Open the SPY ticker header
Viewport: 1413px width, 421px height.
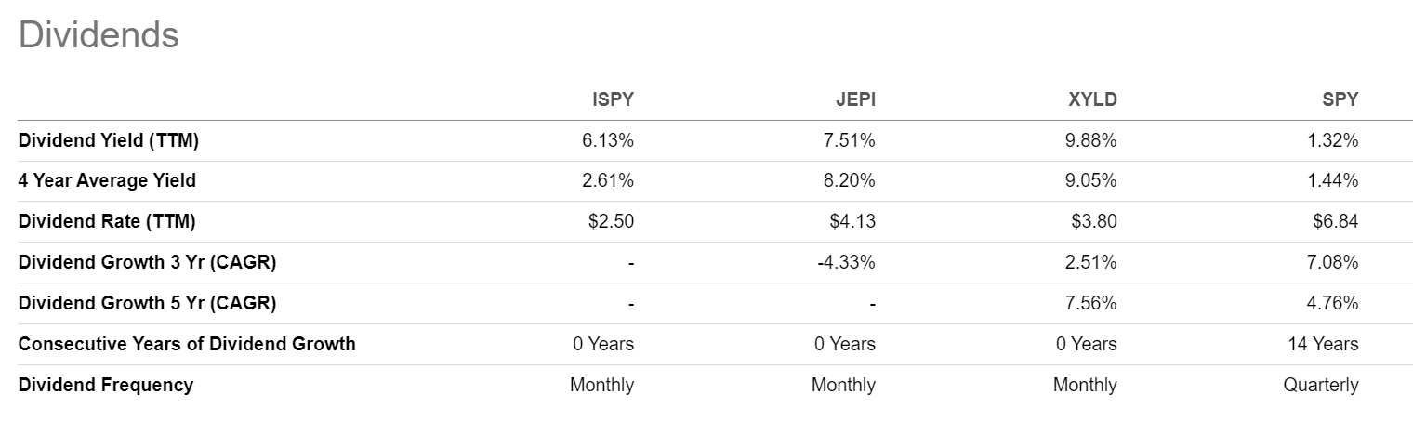[1340, 100]
